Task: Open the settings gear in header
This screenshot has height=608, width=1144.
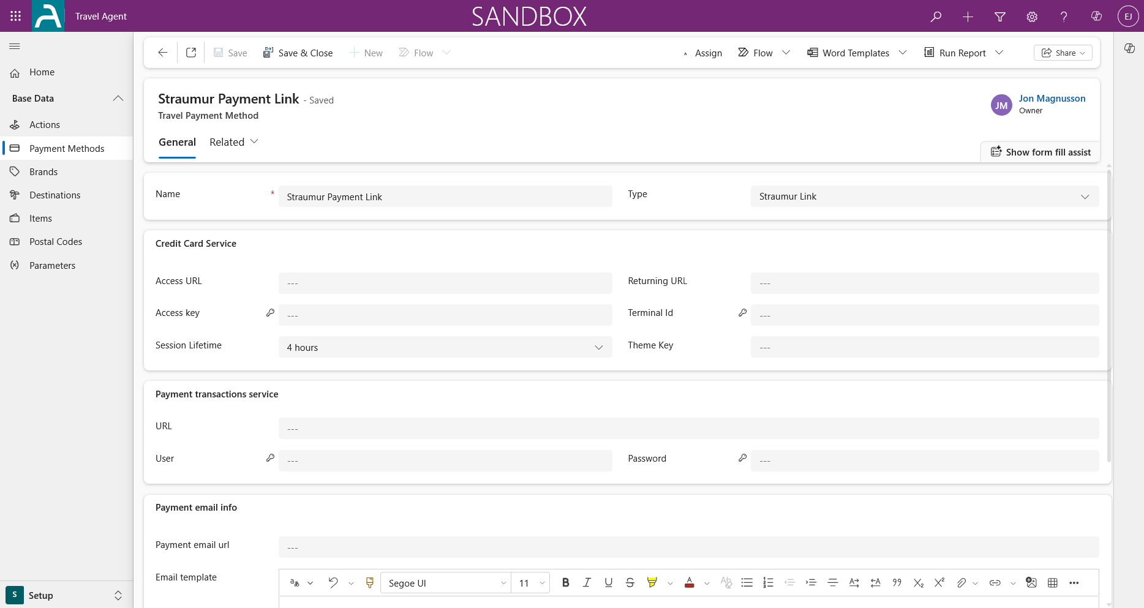Action: point(1032,17)
